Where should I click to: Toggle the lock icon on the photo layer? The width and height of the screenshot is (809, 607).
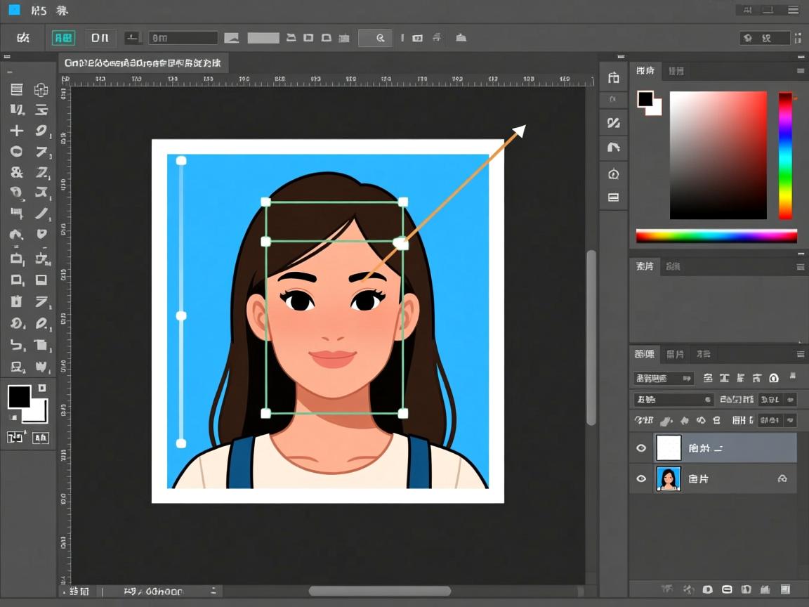(783, 478)
